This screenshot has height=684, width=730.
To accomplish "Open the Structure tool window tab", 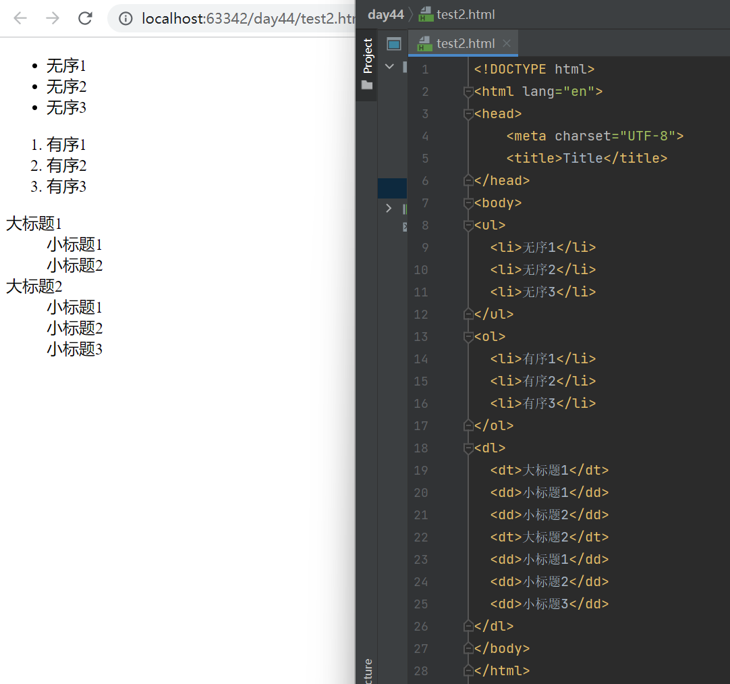I will tap(368, 671).
